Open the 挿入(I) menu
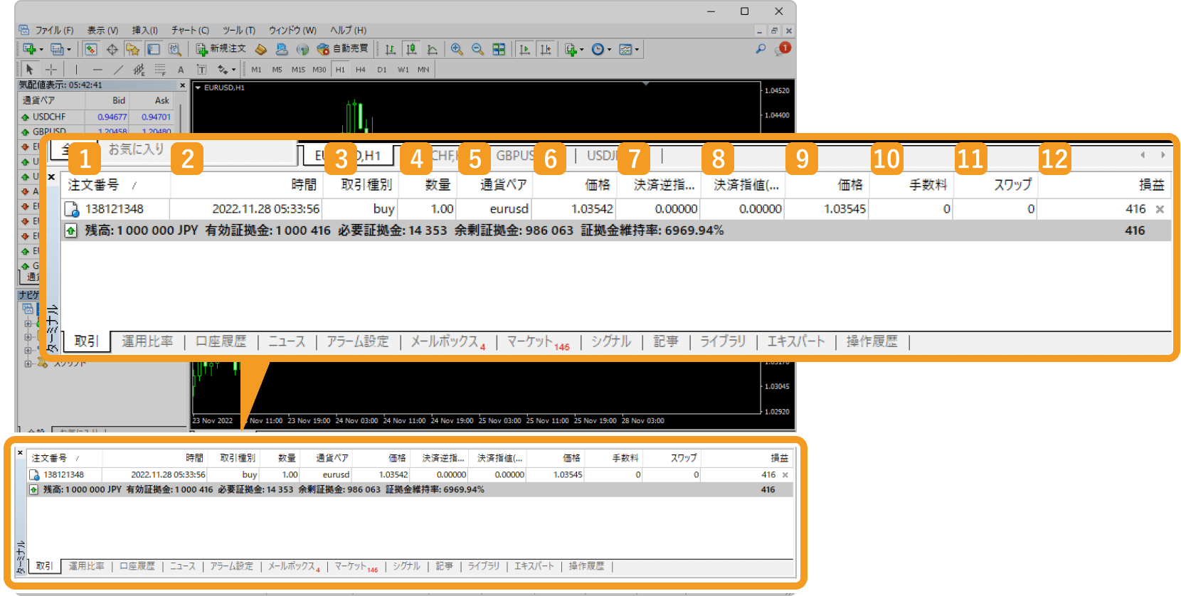 pos(145,30)
